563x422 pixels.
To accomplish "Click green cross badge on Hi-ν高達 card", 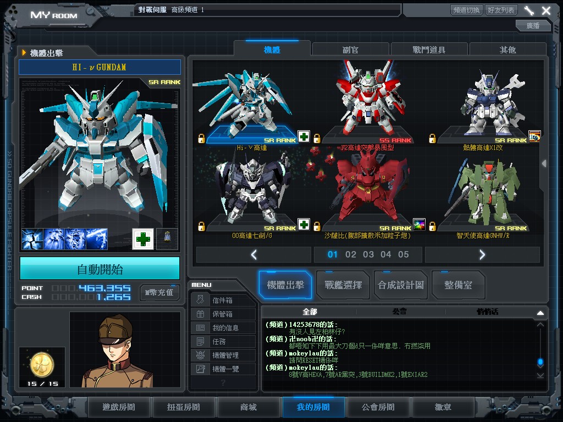I will (303, 136).
